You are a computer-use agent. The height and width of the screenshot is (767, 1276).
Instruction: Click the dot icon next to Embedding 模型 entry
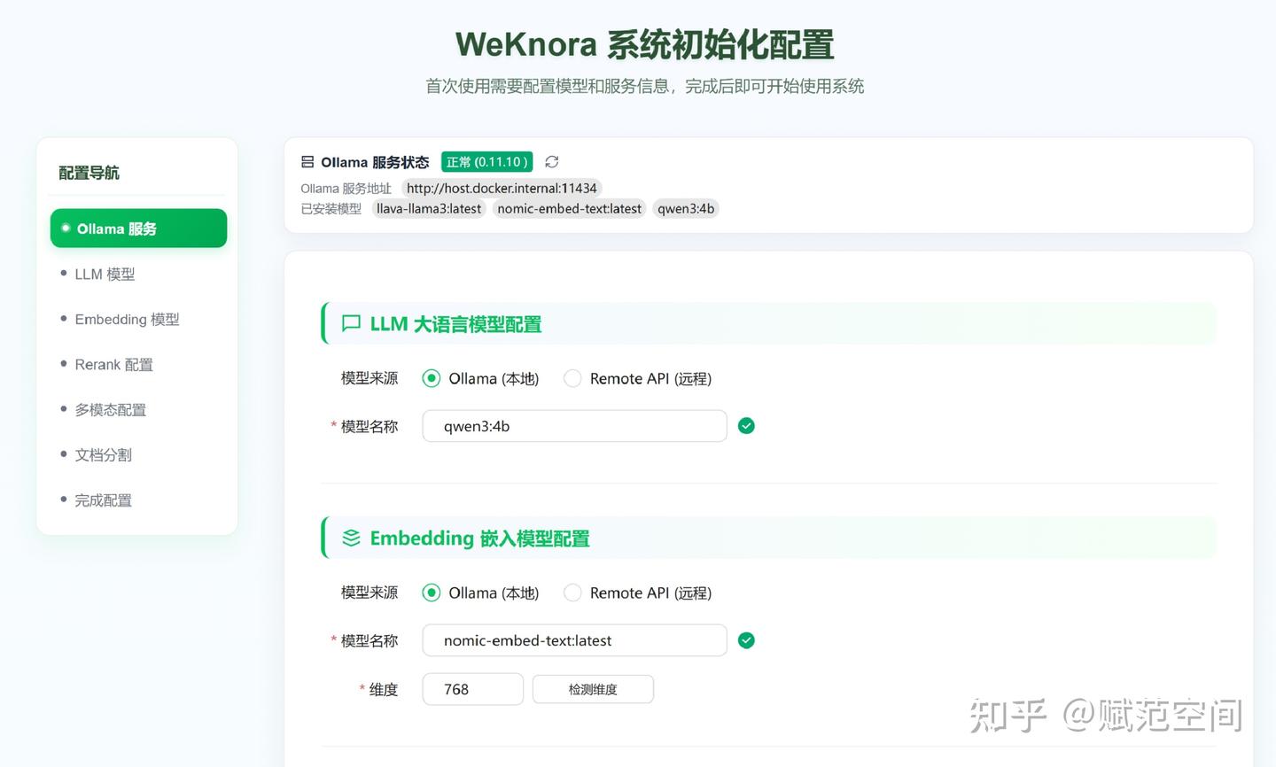pyautogui.click(x=62, y=319)
